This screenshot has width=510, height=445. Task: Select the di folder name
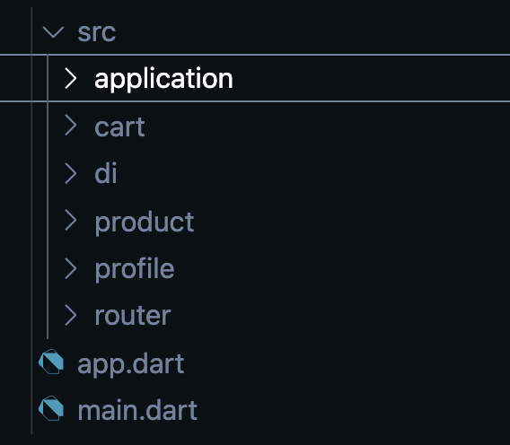pyautogui.click(x=106, y=173)
